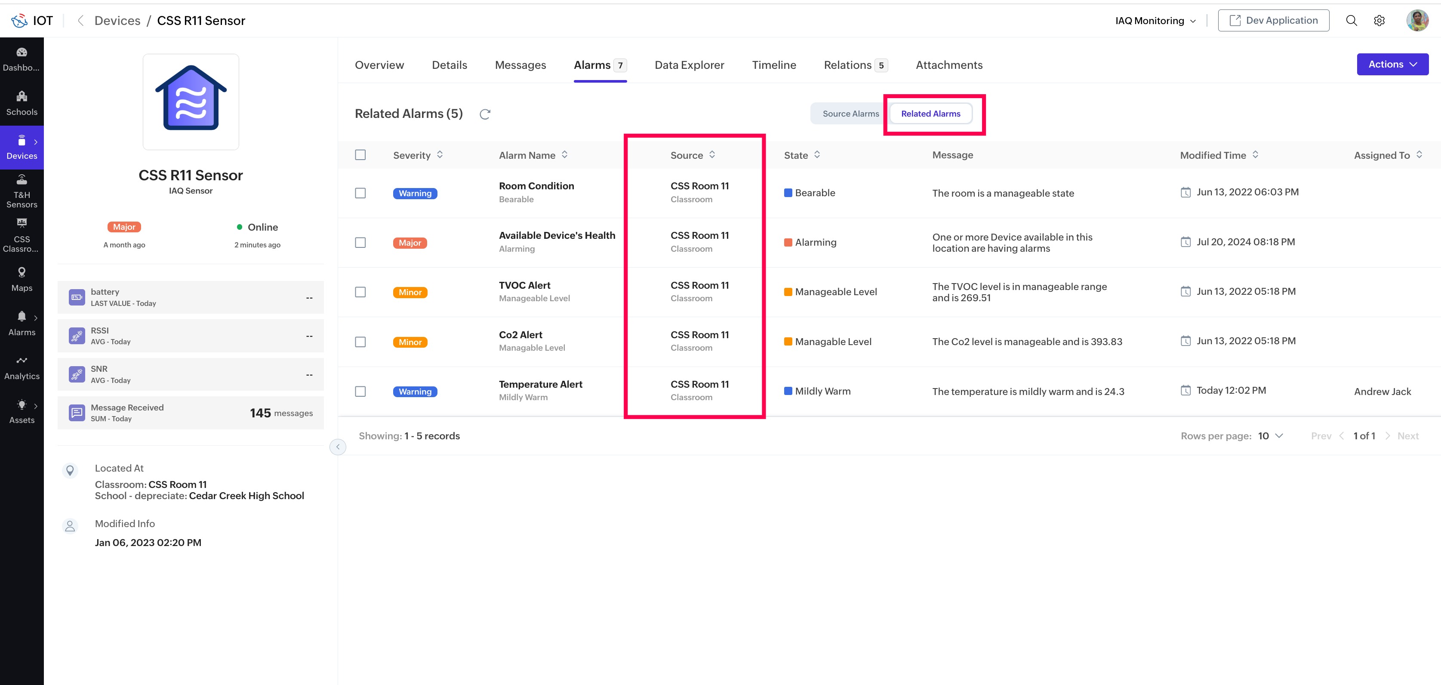
Task: Open the search icon in header
Action: pos(1351,21)
